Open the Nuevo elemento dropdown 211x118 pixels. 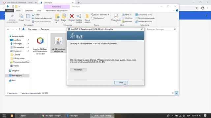(100, 15)
